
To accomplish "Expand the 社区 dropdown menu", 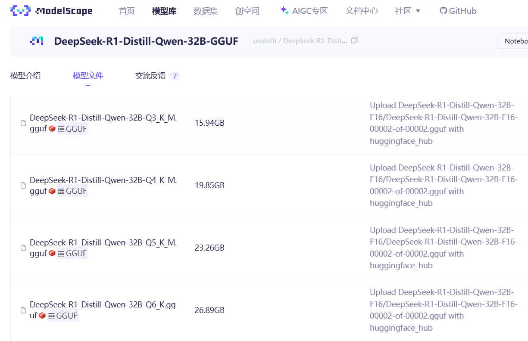I will tap(407, 11).
